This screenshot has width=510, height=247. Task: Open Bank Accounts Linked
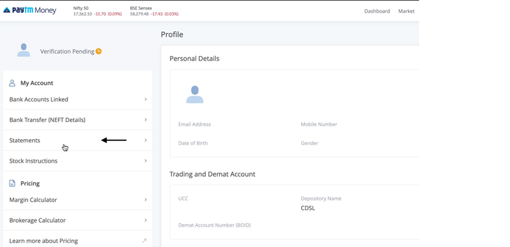[78, 99]
